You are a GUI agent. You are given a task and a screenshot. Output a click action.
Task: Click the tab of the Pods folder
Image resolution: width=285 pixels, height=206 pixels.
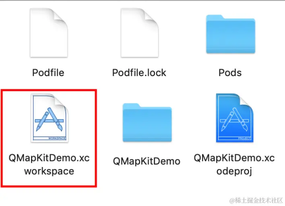click(215, 17)
